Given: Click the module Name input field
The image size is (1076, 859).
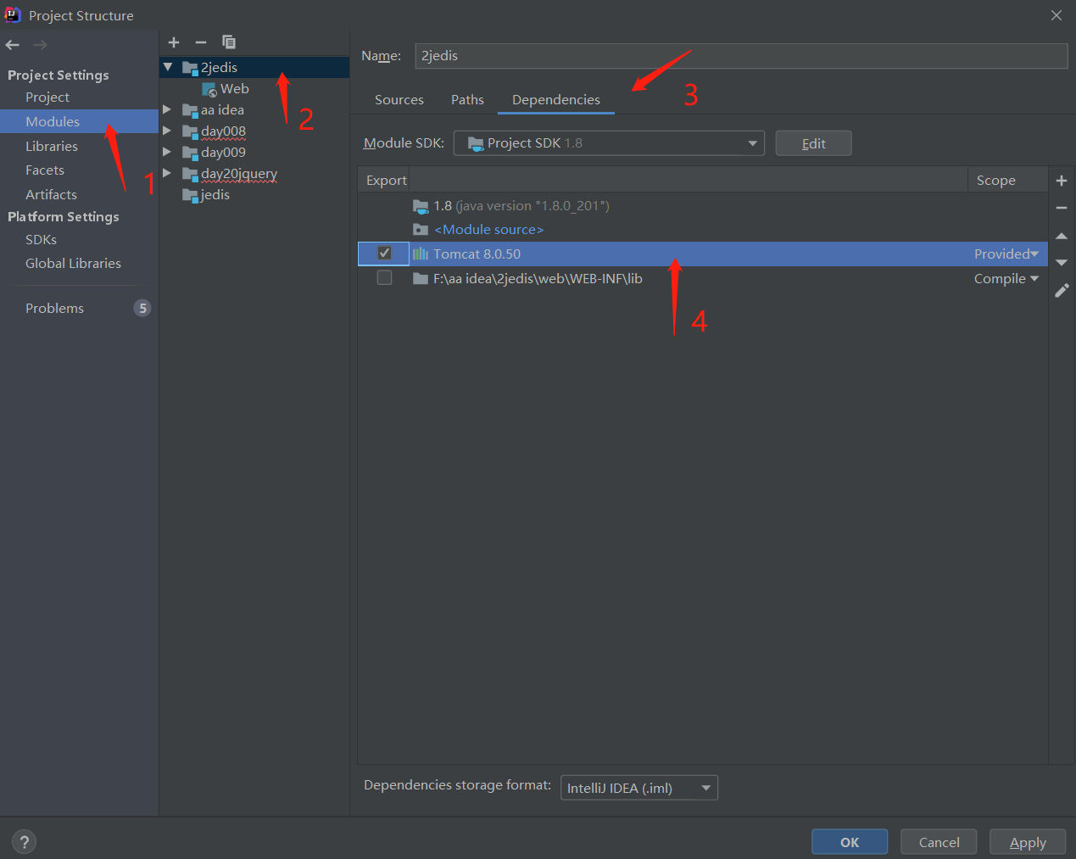Looking at the screenshot, I should coord(740,56).
